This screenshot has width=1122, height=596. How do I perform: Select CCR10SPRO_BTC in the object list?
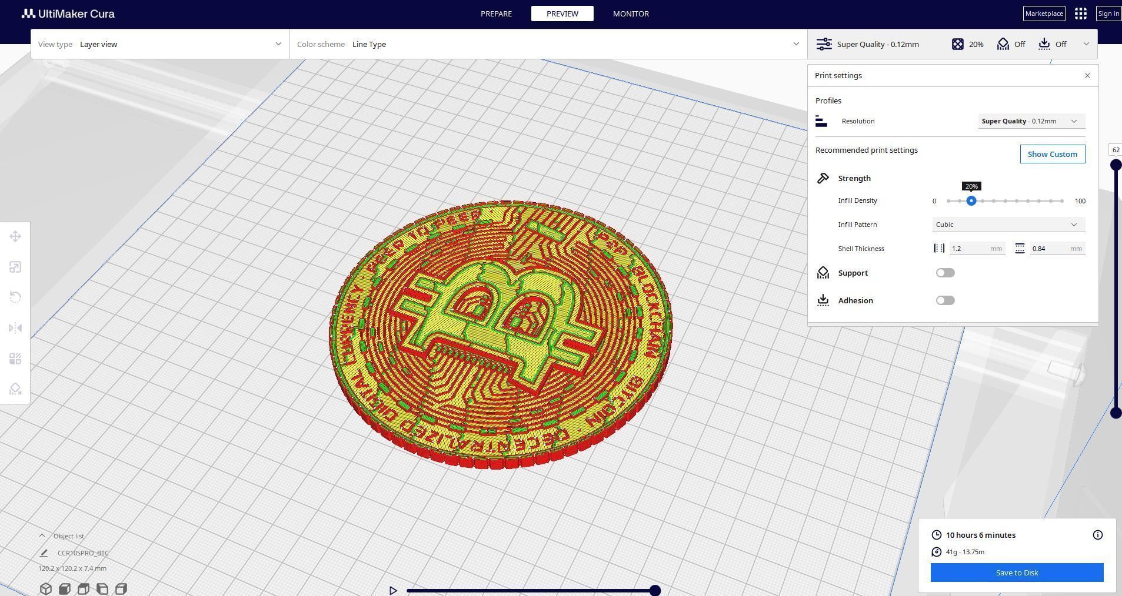tap(83, 553)
